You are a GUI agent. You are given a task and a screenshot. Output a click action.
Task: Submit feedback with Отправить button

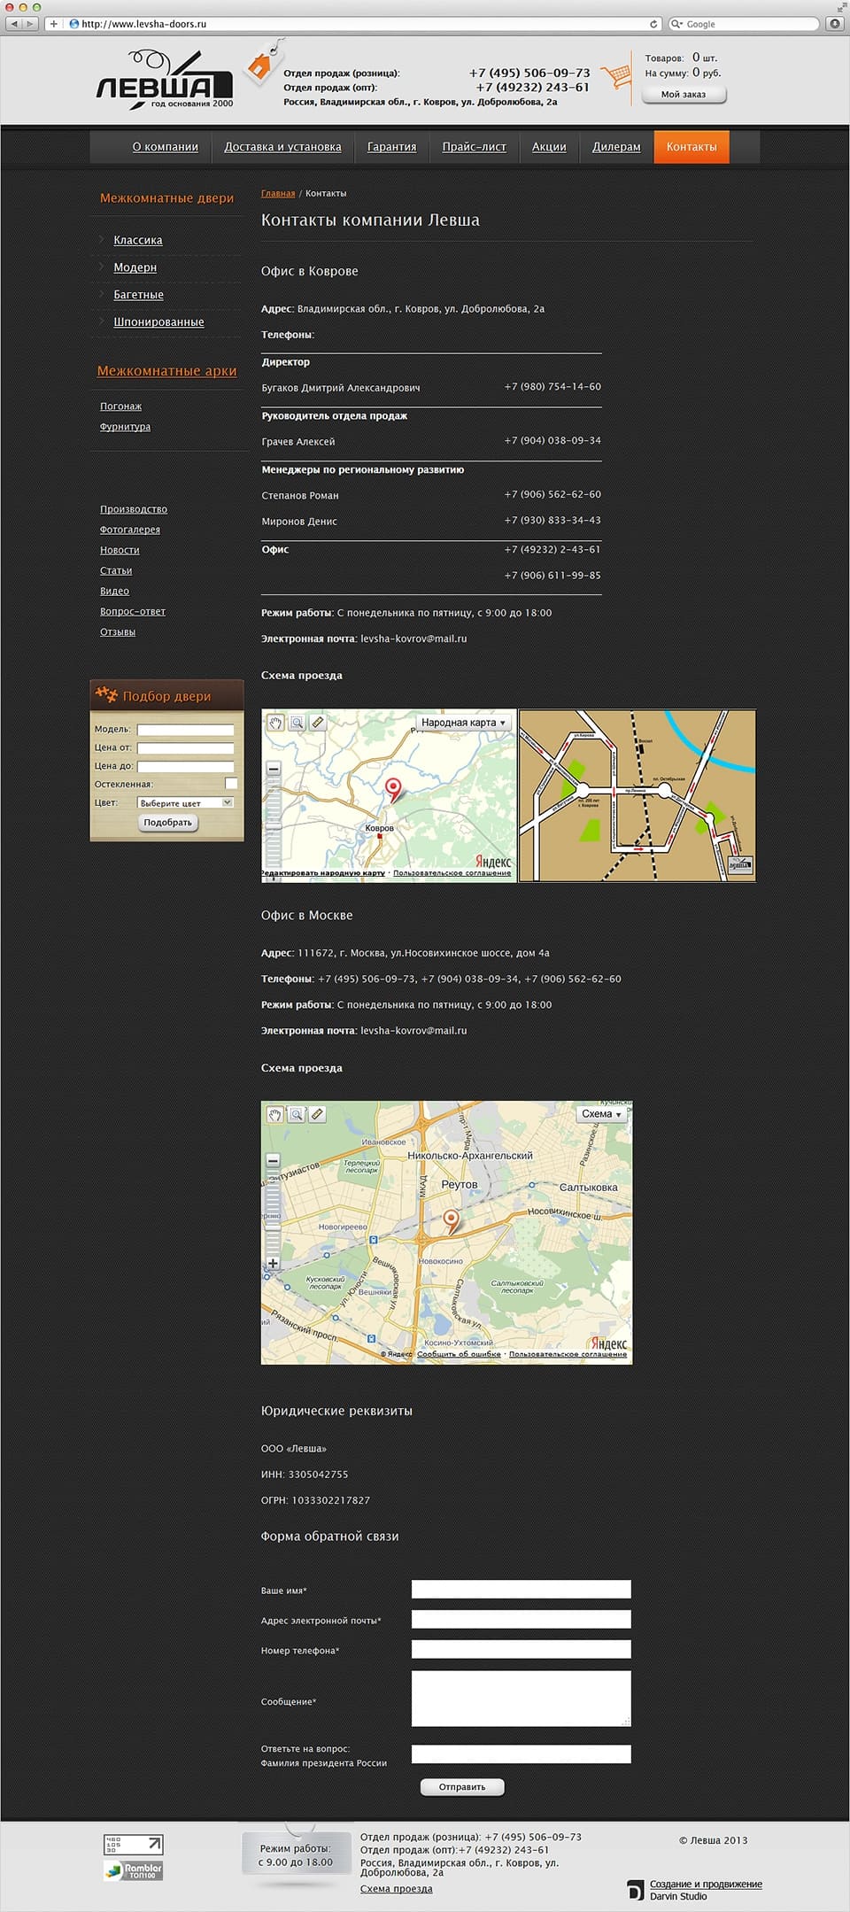pos(462,1787)
